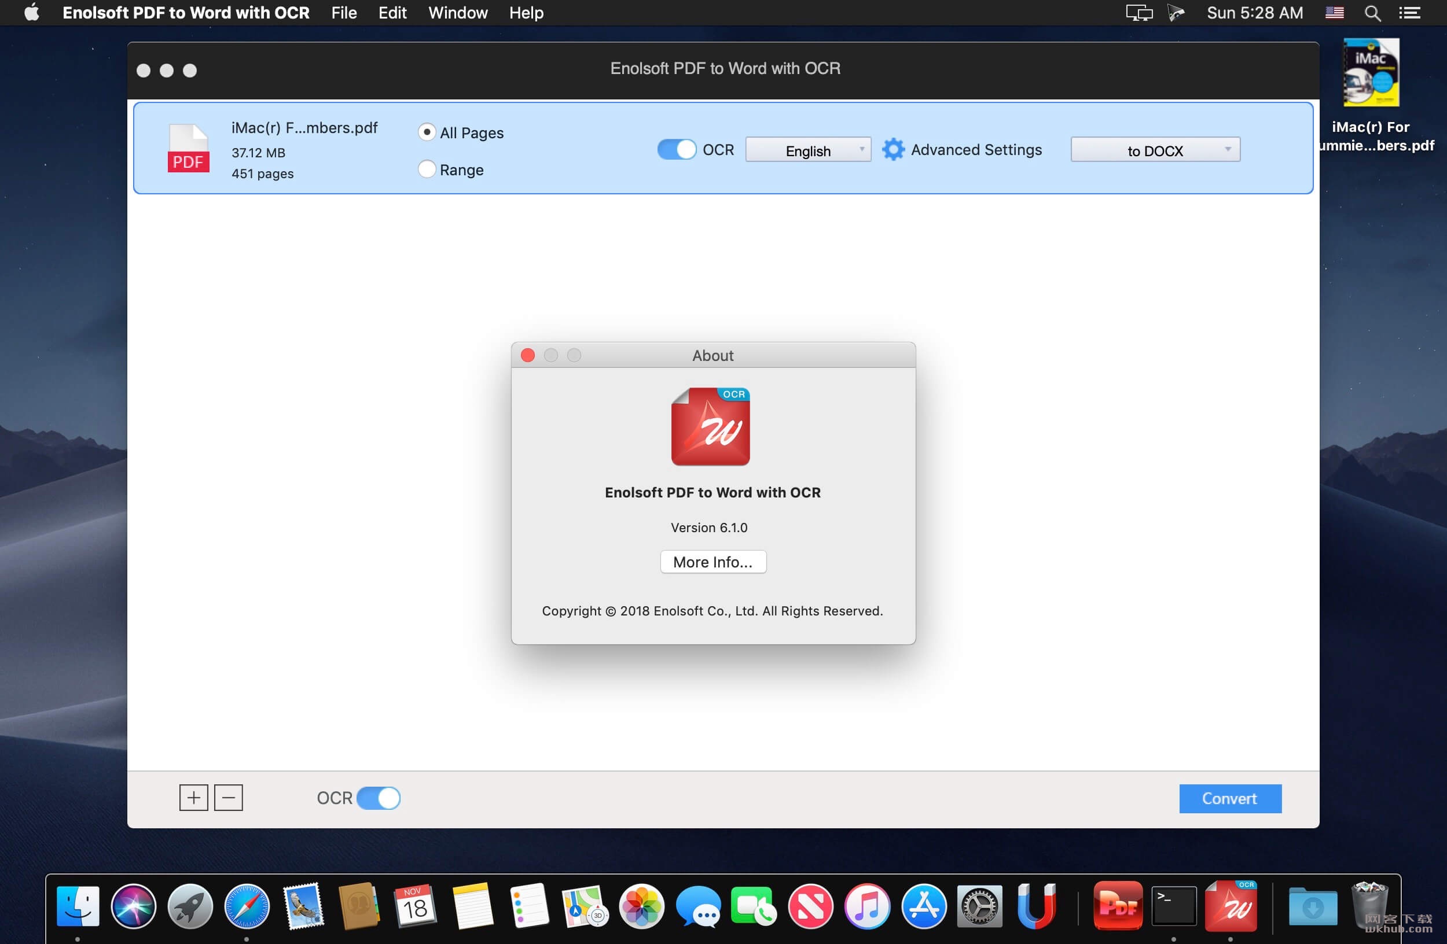Launch Siri from the dock
The height and width of the screenshot is (944, 1447).
[x=134, y=906]
